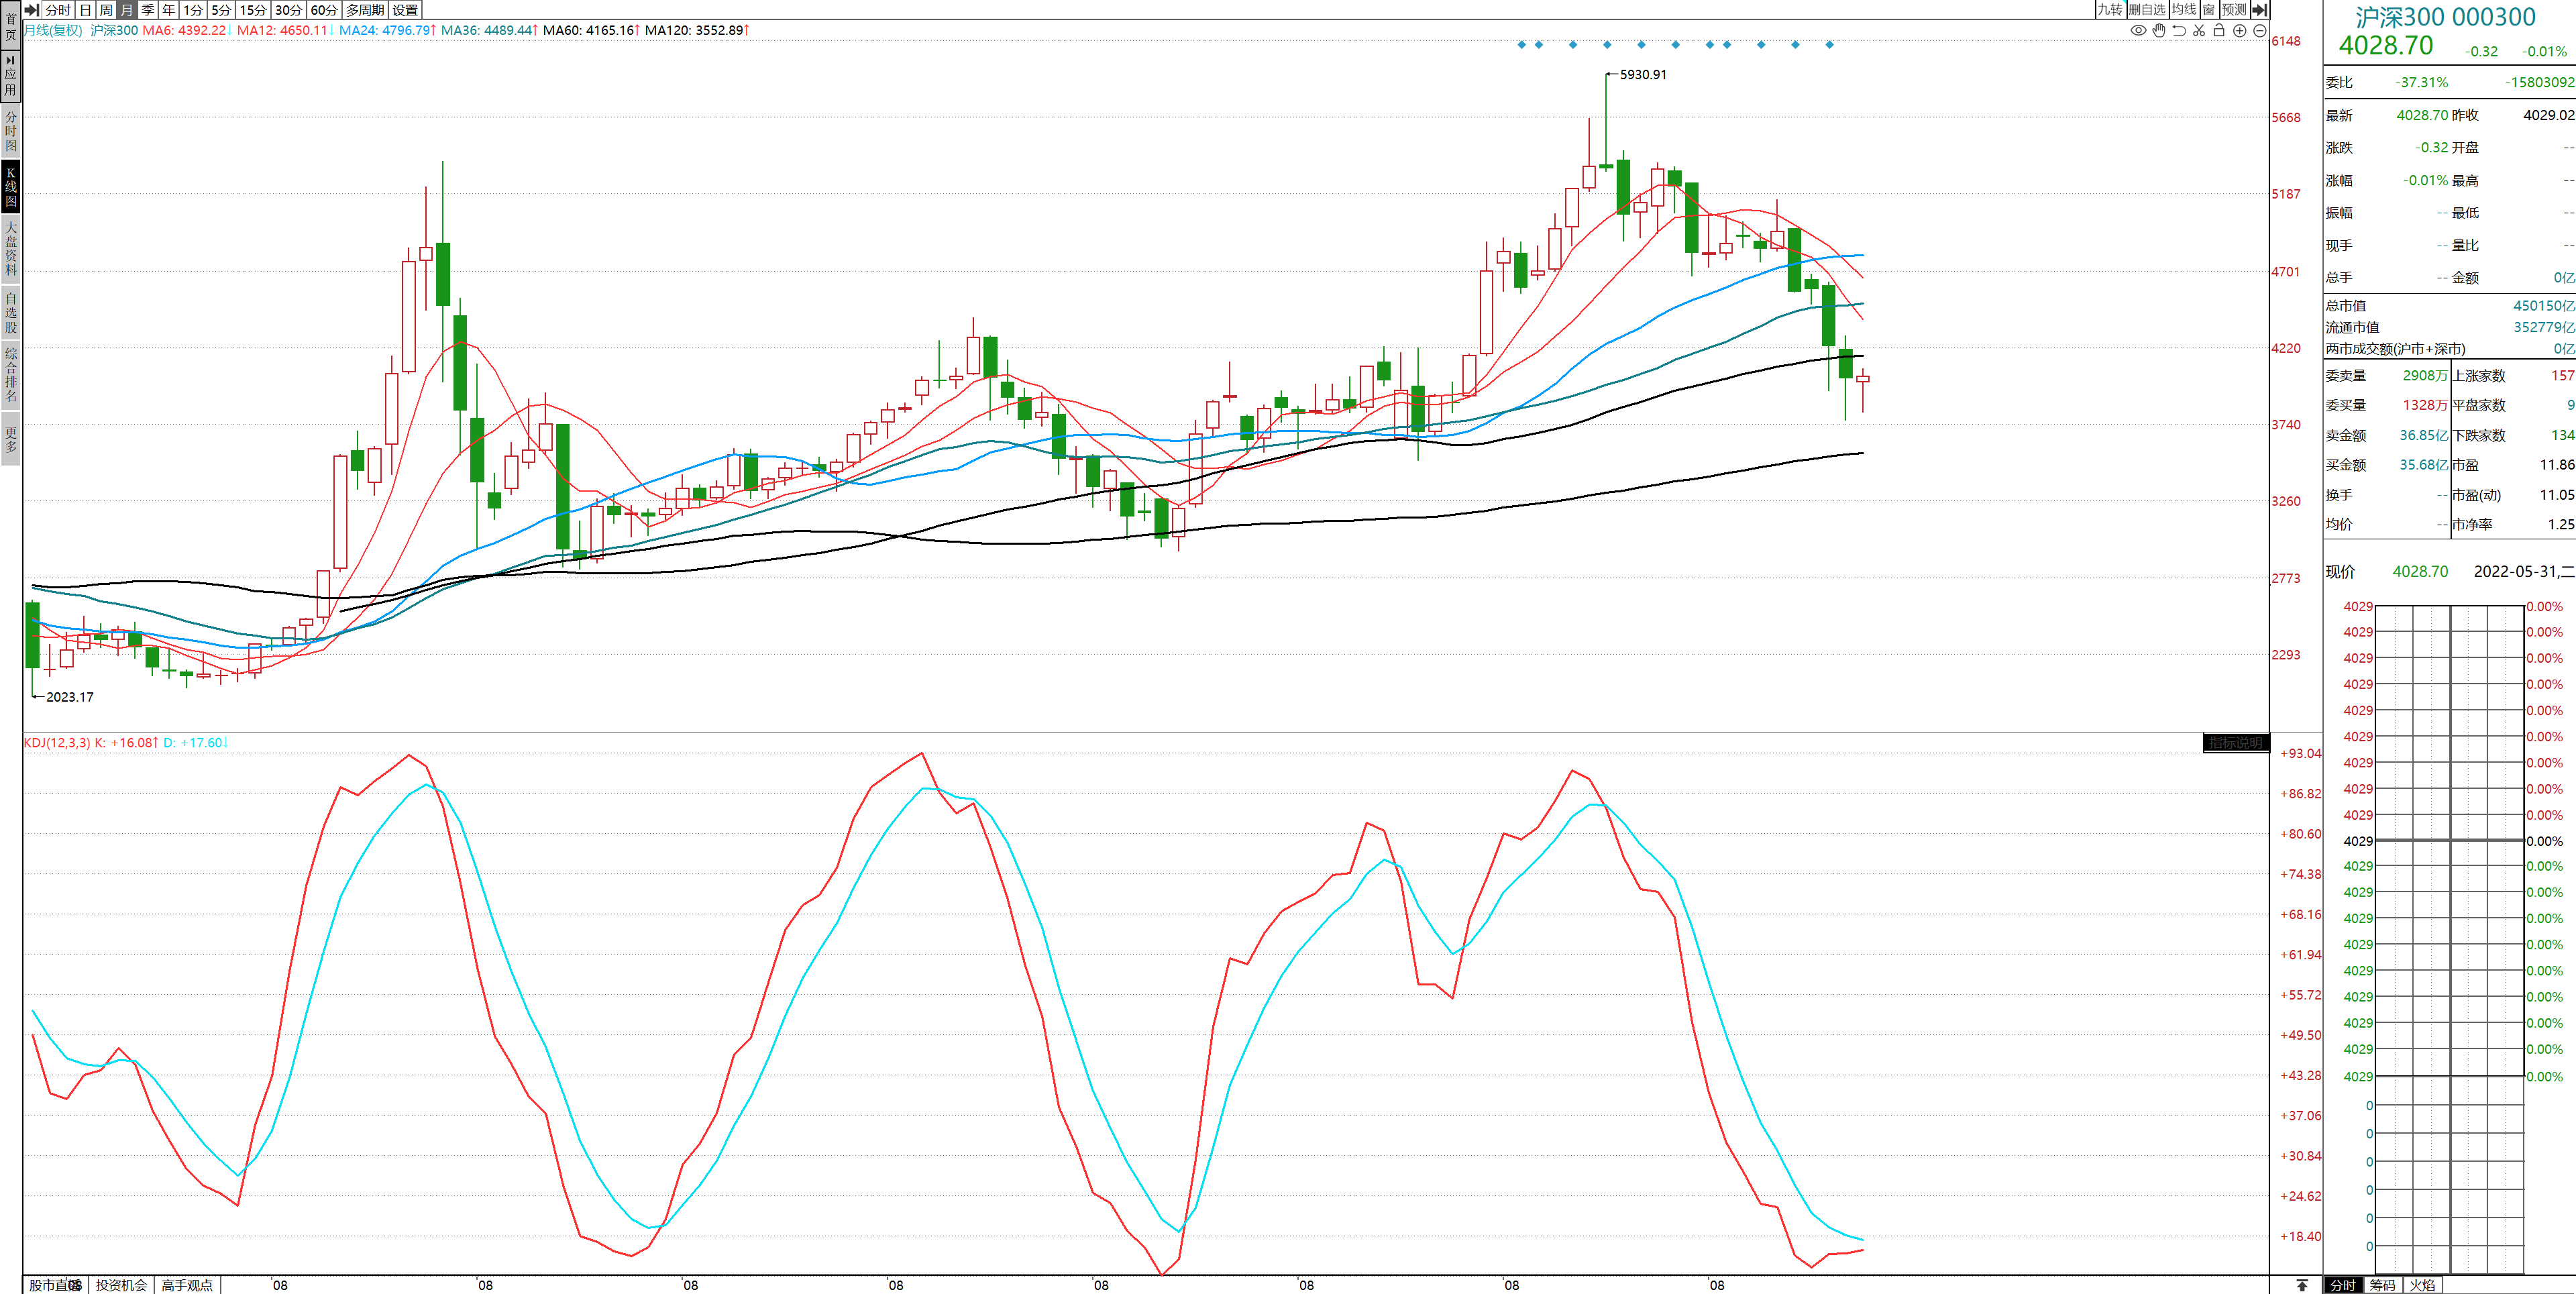Screen dimensions: 2576x1294
Task: Toggle the chart lock icon
Action: (x=2219, y=30)
